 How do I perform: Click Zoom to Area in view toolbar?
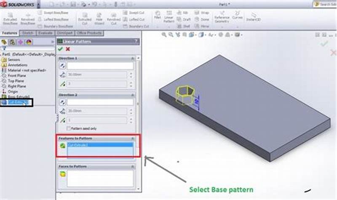pyautogui.click(x=171, y=35)
